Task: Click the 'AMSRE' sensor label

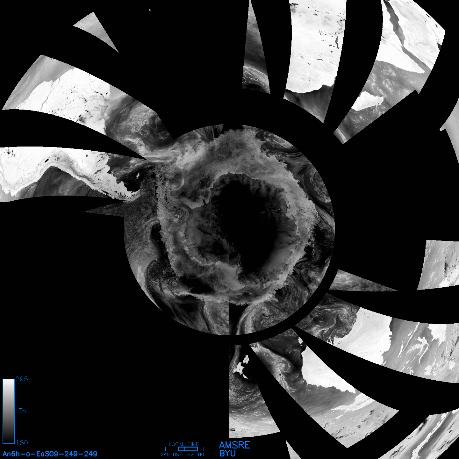Action: click(x=235, y=445)
